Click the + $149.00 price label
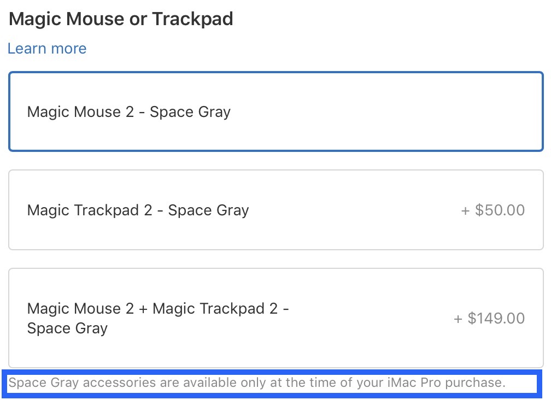This screenshot has width=551, height=400. pyautogui.click(x=489, y=318)
